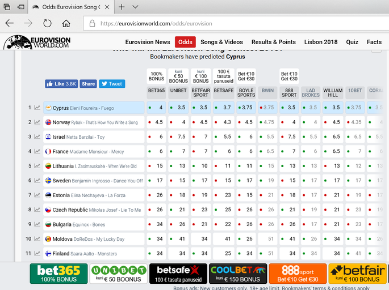Click the Cyprus Eleni Foureira - Fuego entry
389x290 pixels.
tap(94, 108)
